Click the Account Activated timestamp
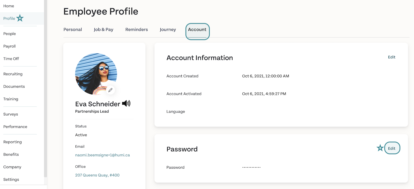414x189 pixels. (264, 94)
